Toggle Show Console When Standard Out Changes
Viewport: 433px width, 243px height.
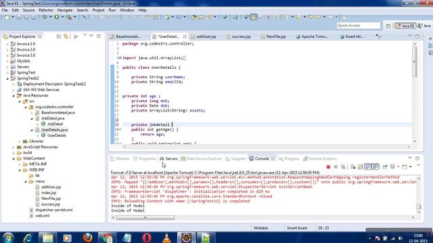point(367,167)
